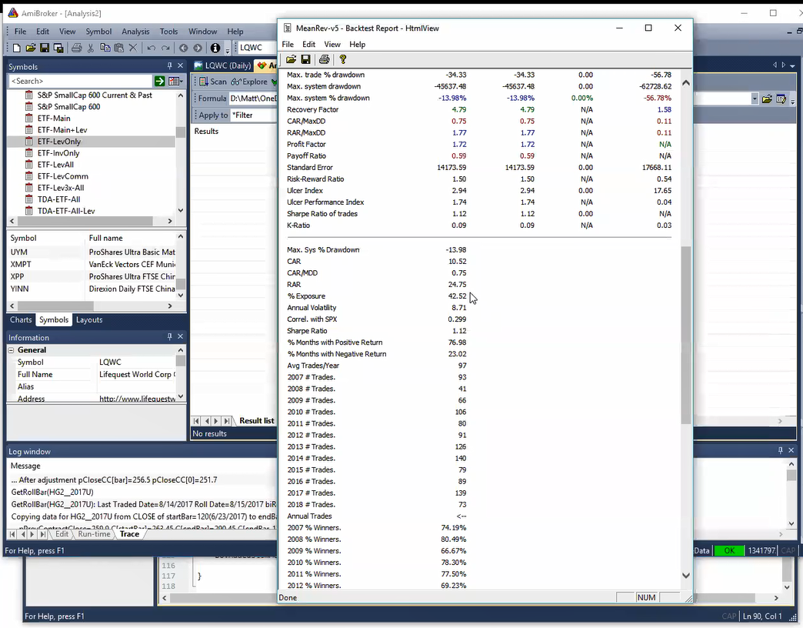The image size is (803, 628).
Task: Open the Symbol menu in AmiBroker
Action: (98, 32)
